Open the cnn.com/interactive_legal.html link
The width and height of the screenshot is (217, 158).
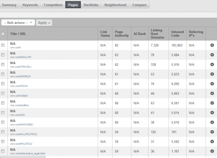click(x=28, y=154)
